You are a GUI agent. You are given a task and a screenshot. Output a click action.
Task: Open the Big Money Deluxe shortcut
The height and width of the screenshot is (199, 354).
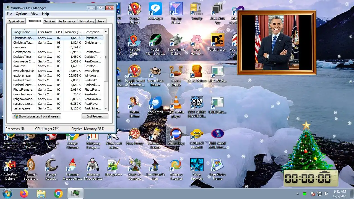[x=31, y=141]
